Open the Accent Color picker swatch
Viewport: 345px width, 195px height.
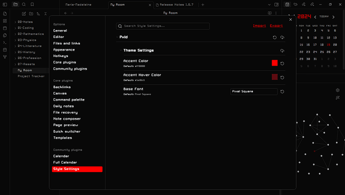(x=274, y=63)
